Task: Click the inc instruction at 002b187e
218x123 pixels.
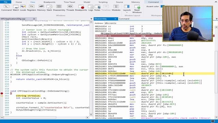Action: click(x=149, y=81)
